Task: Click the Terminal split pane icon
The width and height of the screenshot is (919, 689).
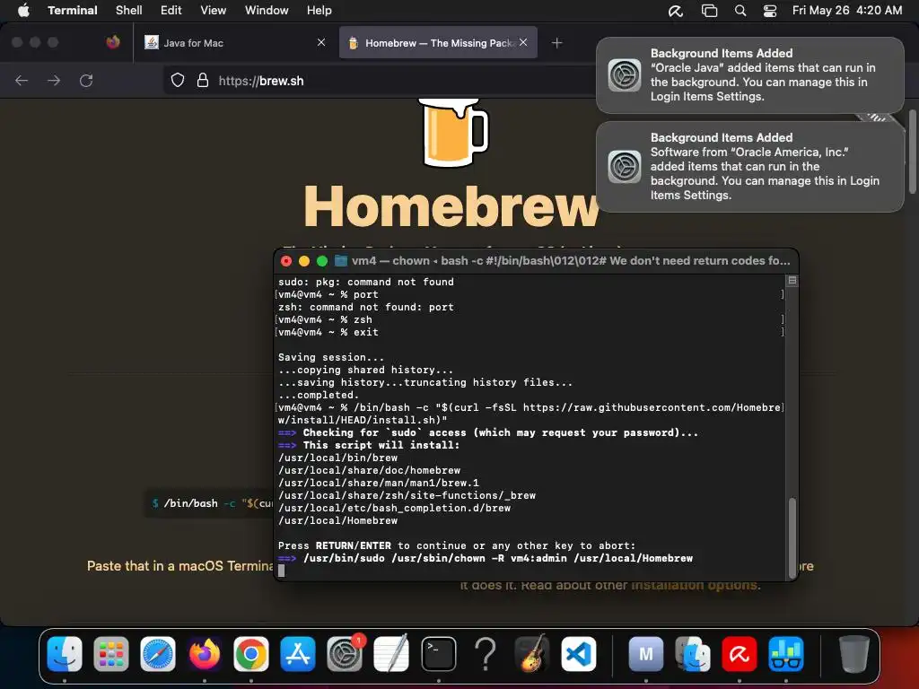Action: pyautogui.click(x=792, y=281)
